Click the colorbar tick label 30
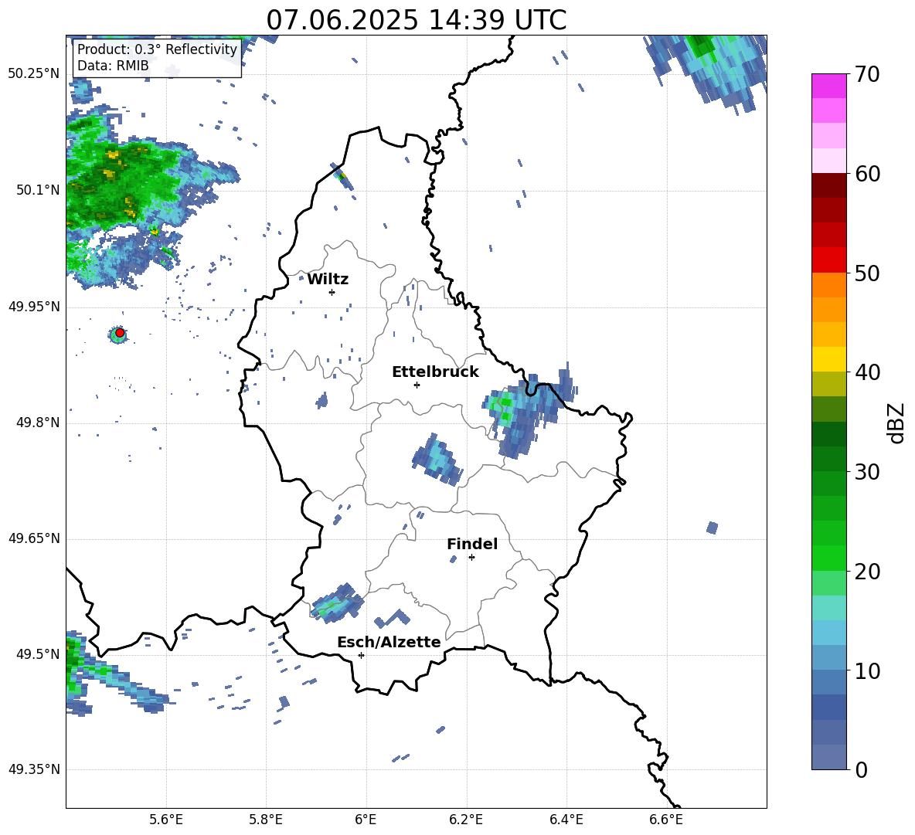915x835 pixels. click(x=867, y=472)
